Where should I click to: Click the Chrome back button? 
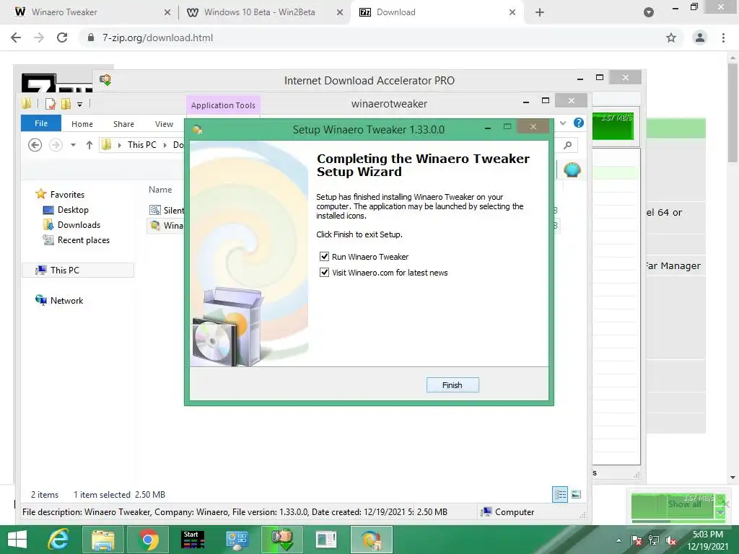(16, 38)
